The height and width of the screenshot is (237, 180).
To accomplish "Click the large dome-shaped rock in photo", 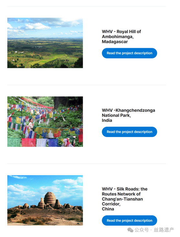I will 50,198.
